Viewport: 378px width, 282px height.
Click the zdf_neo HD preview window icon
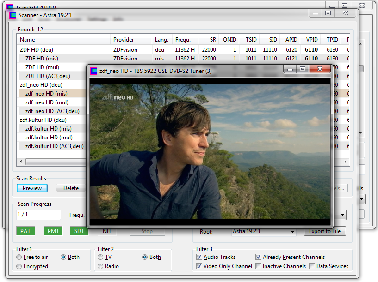click(x=93, y=71)
